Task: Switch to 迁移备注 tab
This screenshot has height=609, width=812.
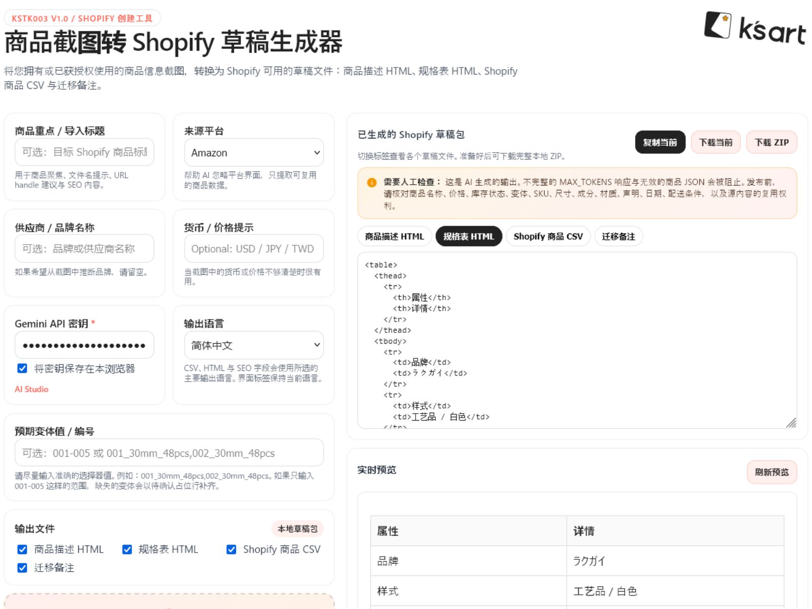Action: pos(618,236)
